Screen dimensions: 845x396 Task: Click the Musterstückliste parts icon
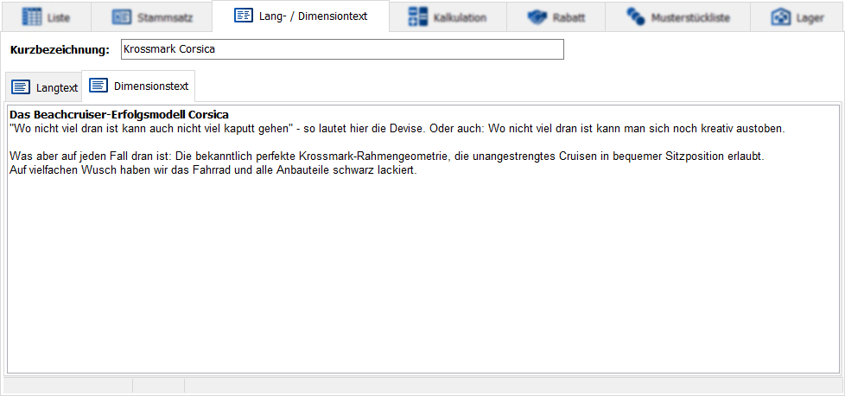pyautogui.click(x=635, y=16)
